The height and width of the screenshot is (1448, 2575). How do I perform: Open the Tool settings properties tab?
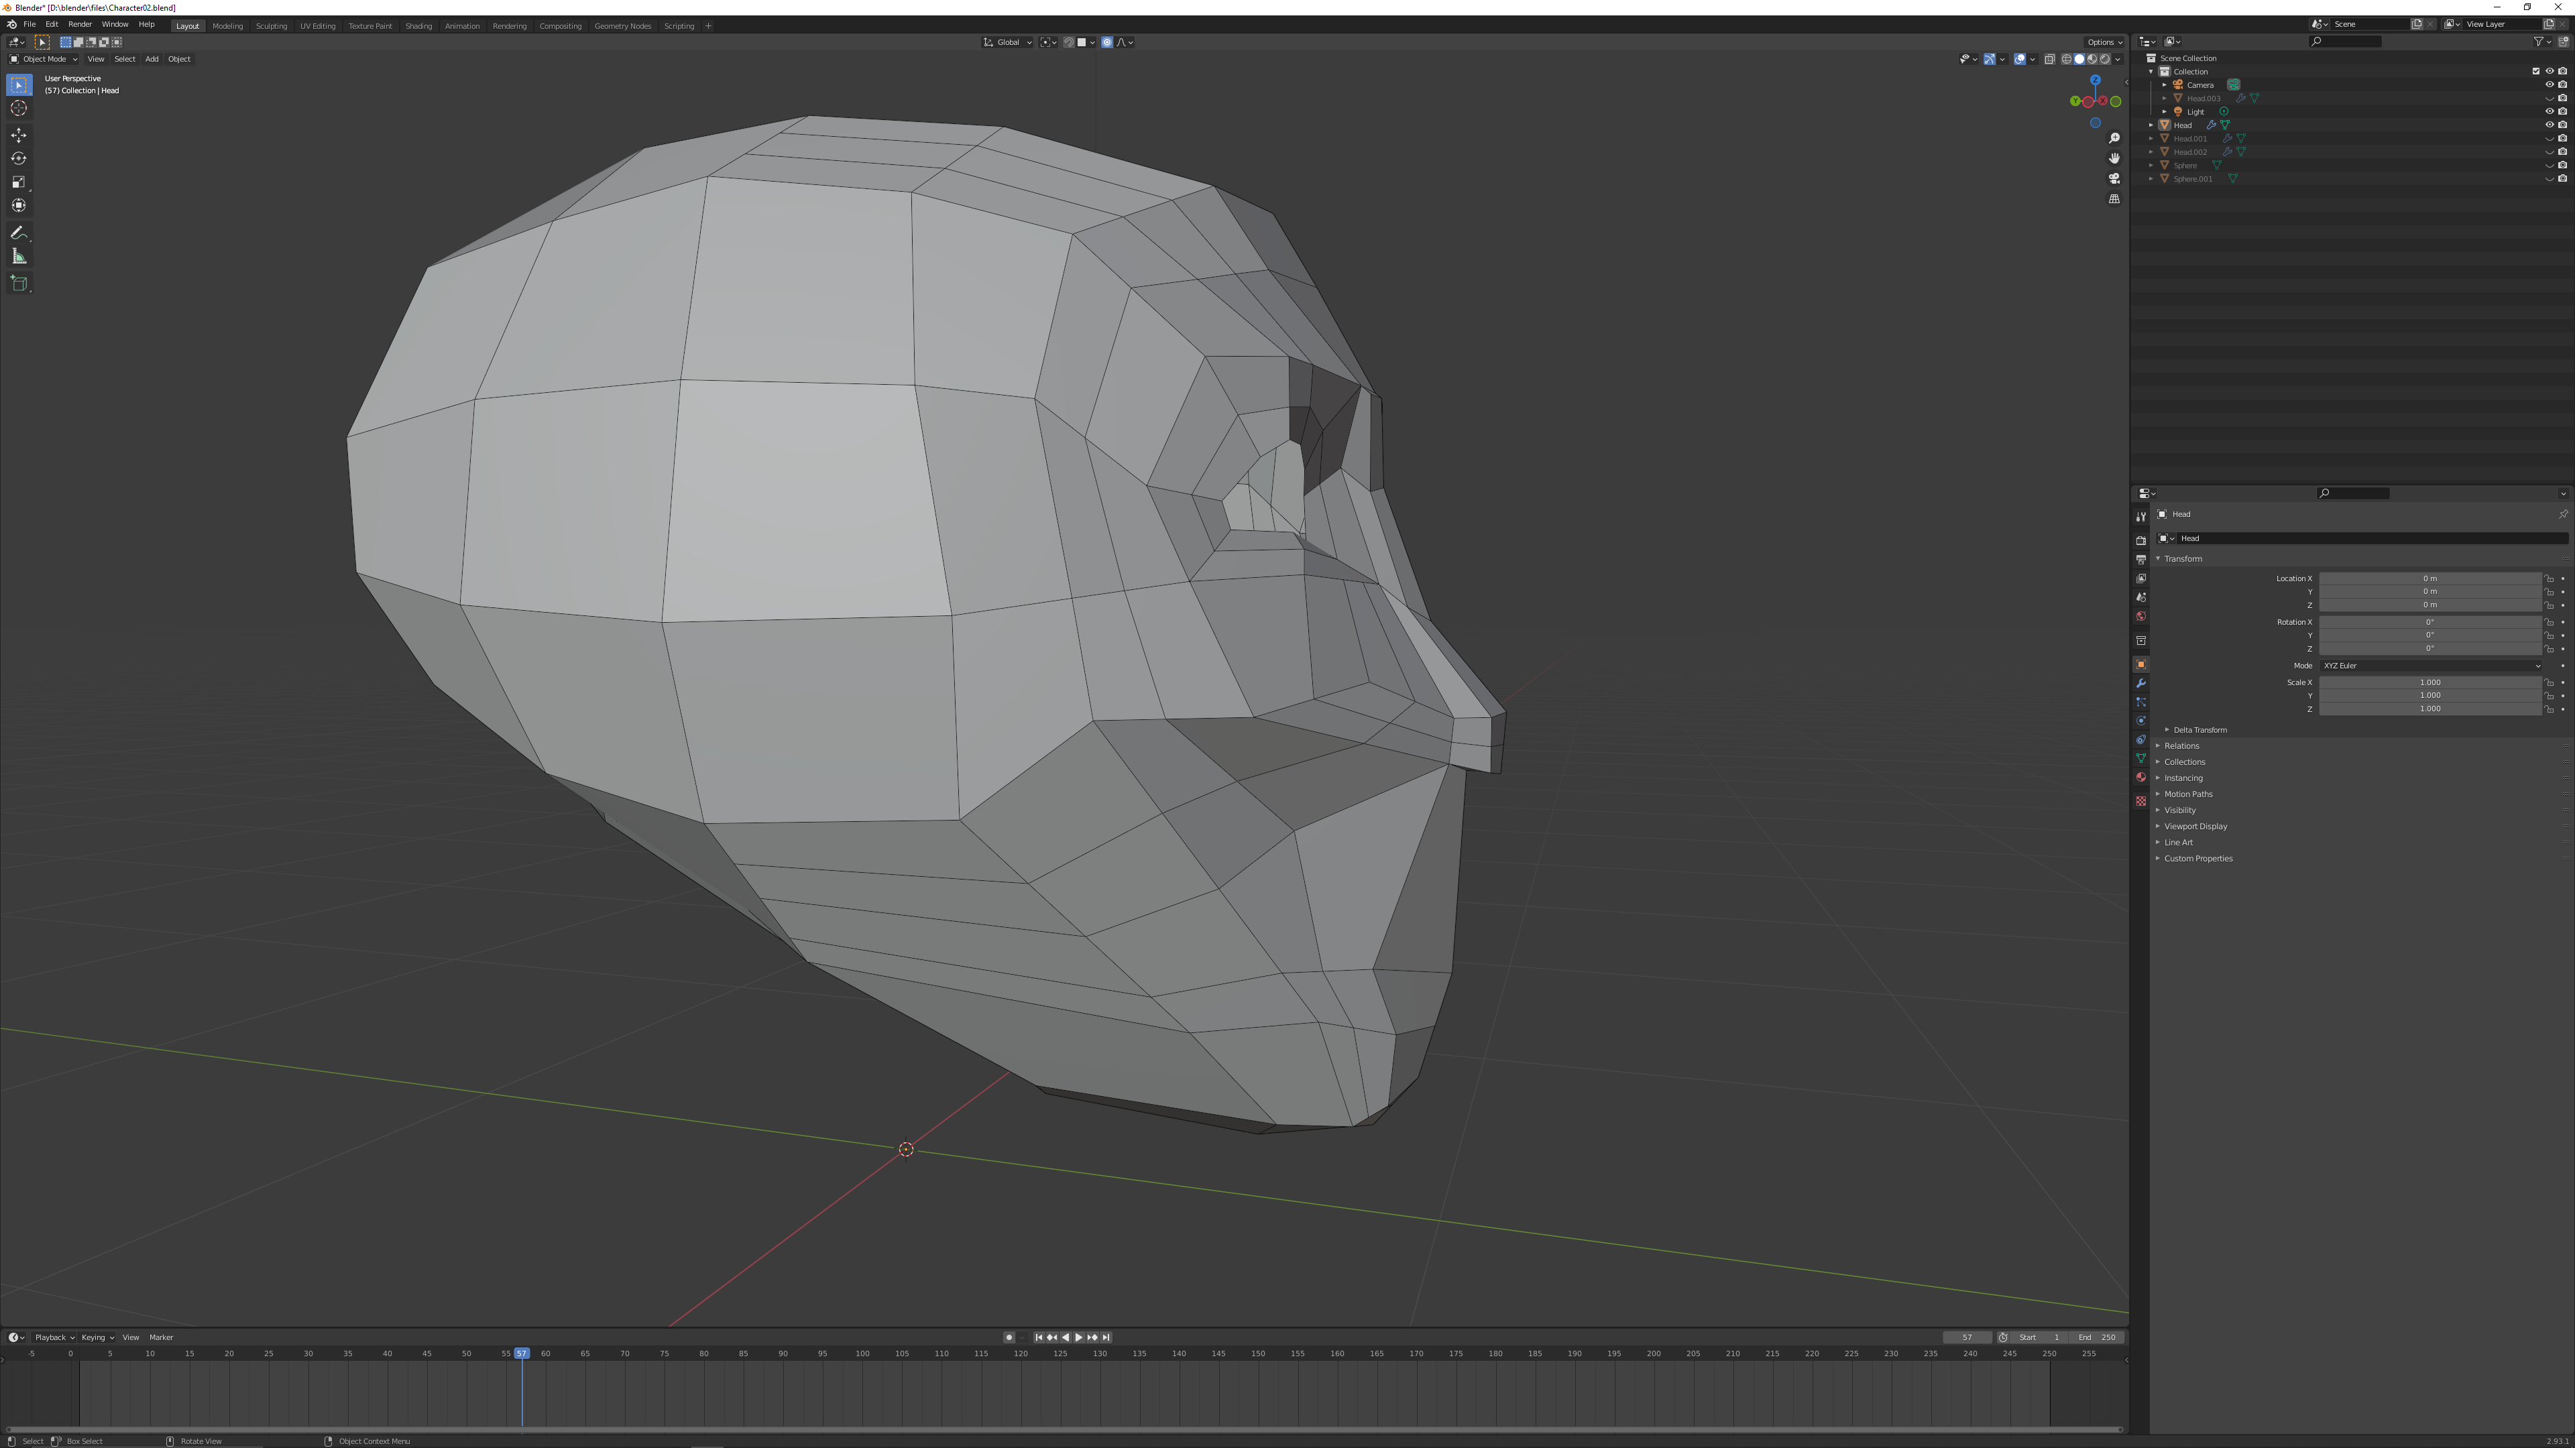pyautogui.click(x=2140, y=517)
